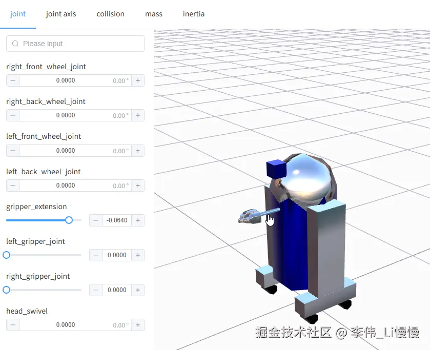Screen dimensions: 430x350
Task: Click the right_front_wheel_joint value field
Action: click(x=75, y=80)
